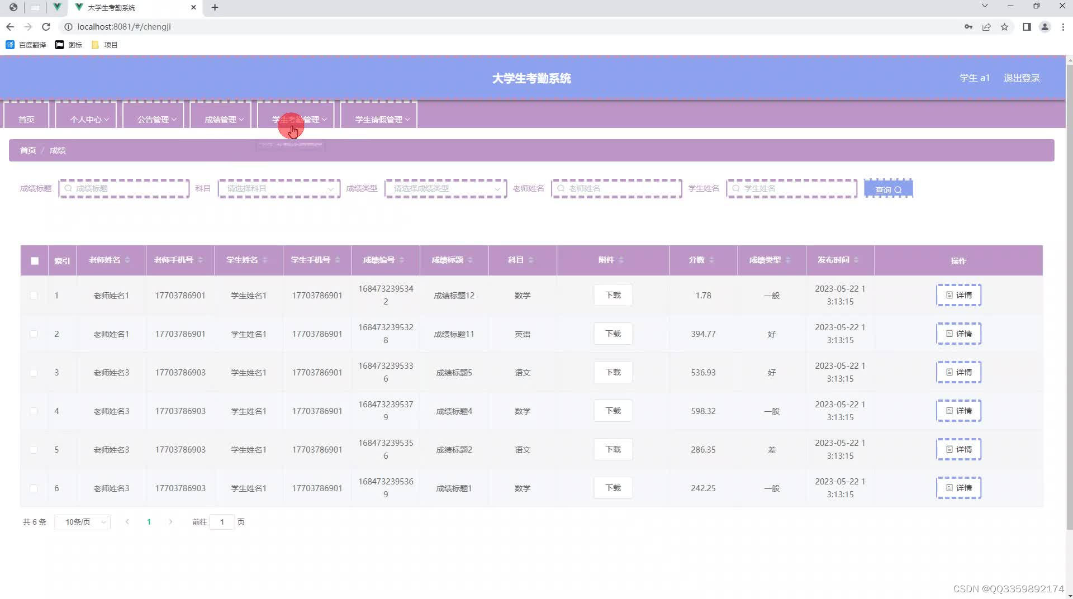Screen dimensions: 1073x599
Task: Check the row 2 成绩标题11 checkbox
Action: tap(34, 334)
